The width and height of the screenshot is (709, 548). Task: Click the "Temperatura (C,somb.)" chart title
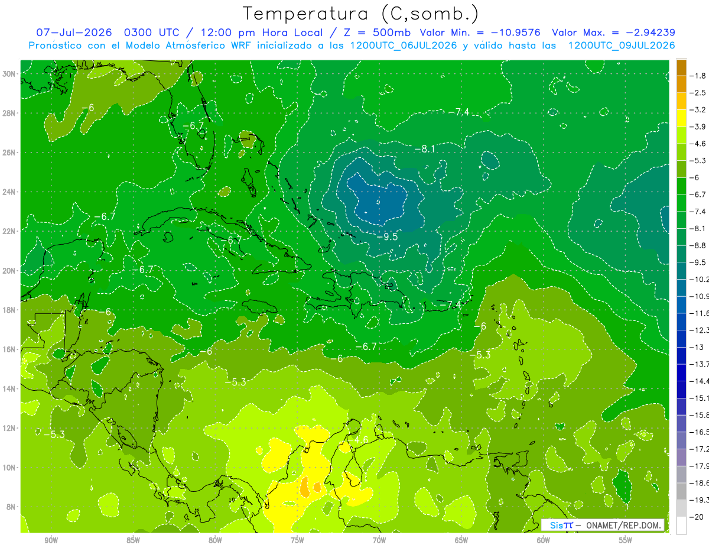click(361, 14)
